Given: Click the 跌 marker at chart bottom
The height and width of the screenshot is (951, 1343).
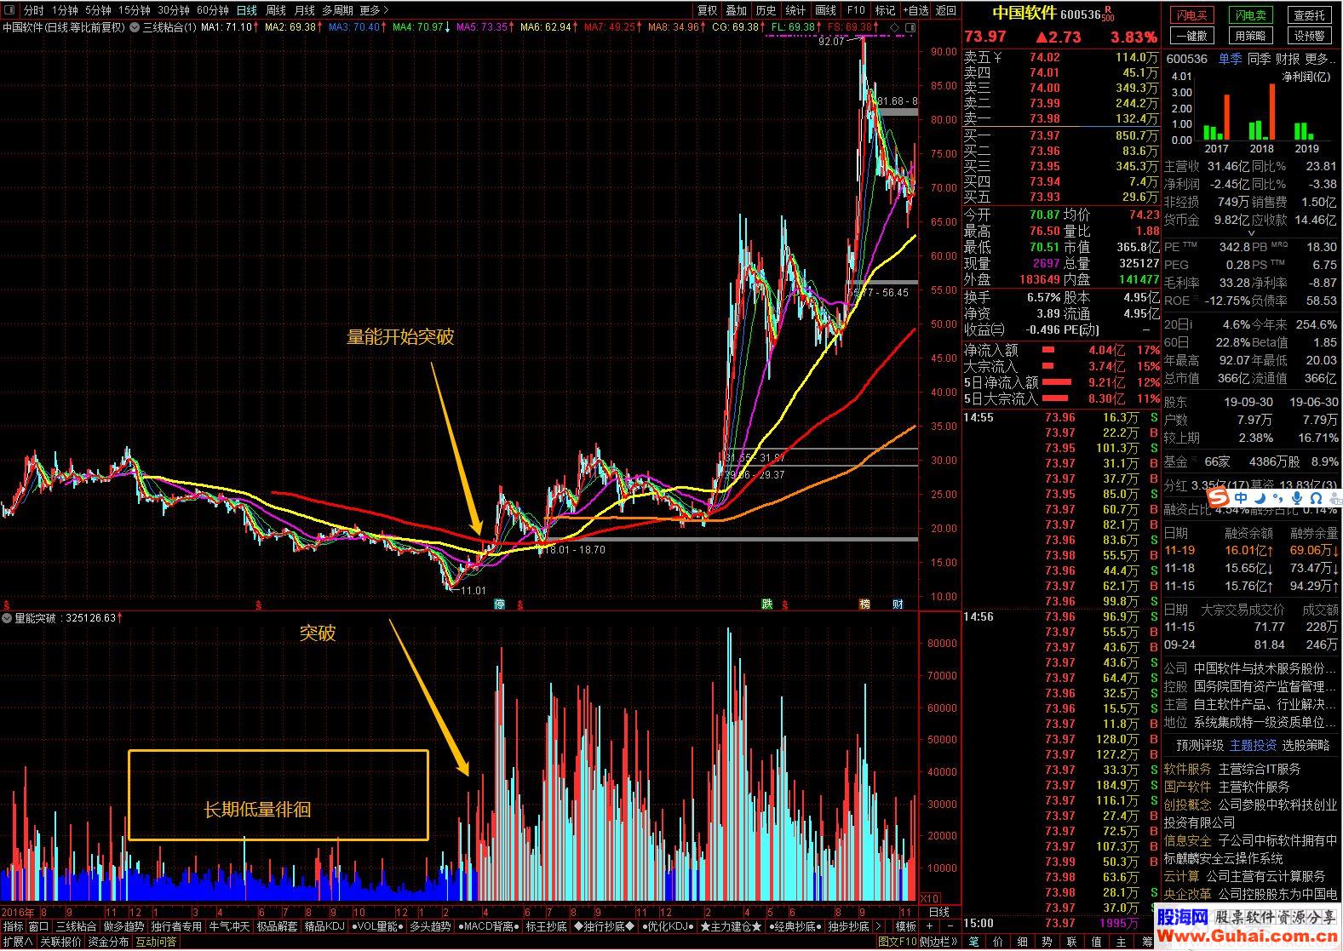Looking at the screenshot, I should click(767, 604).
